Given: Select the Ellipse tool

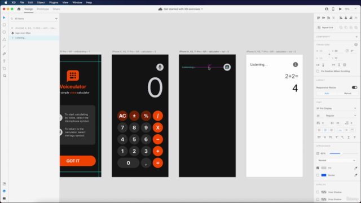Looking at the screenshot, I should [x=4, y=32].
